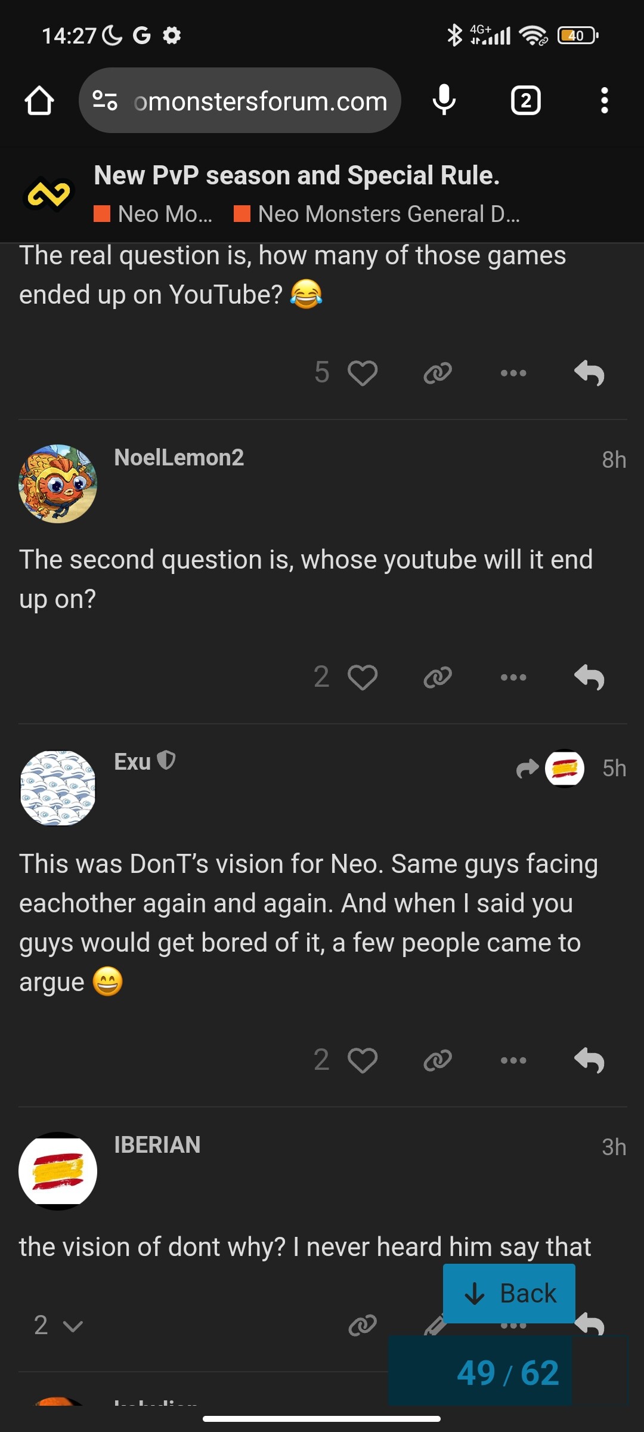The image size is (644, 1432).
Task: Tap the forum logo icon
Action: pos(49,194)
